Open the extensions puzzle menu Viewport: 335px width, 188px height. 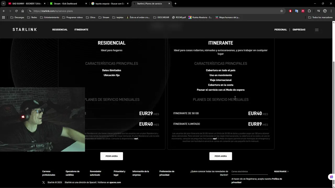pos(309,11)
